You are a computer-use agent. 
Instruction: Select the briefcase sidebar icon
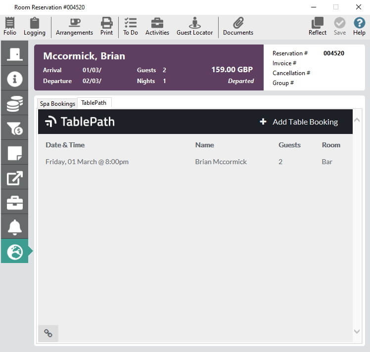(x=15, y=202)
